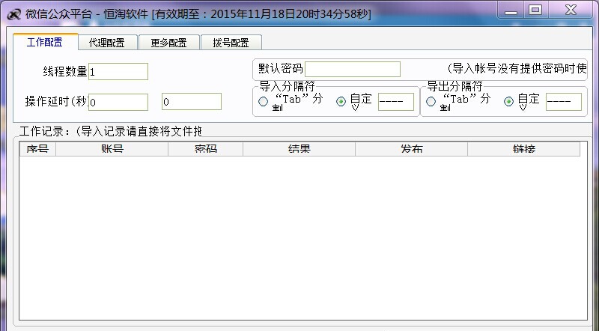
Task: Click the 导出分隔符 custom separator field
Action: [564, 102]
